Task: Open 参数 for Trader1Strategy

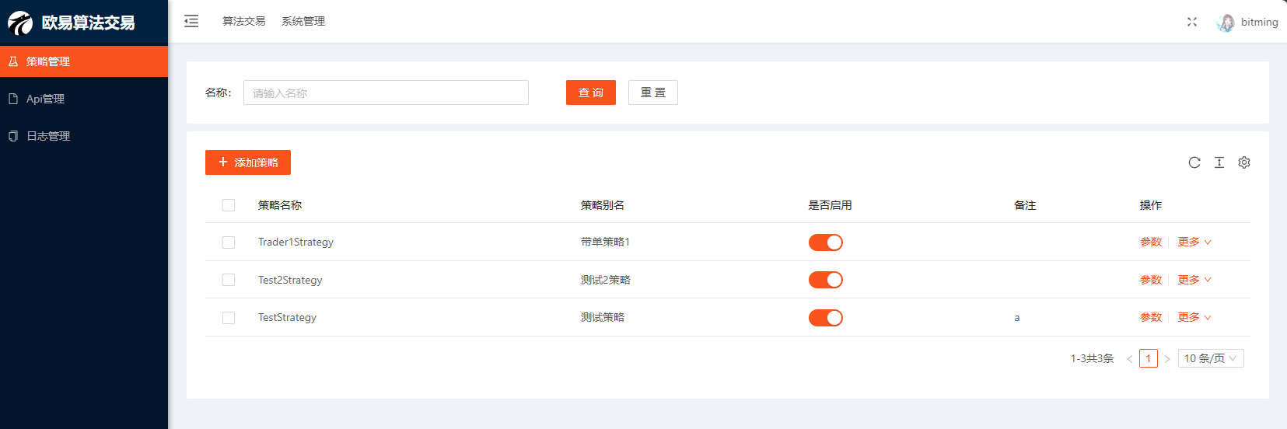Action: pos(1151,242)
